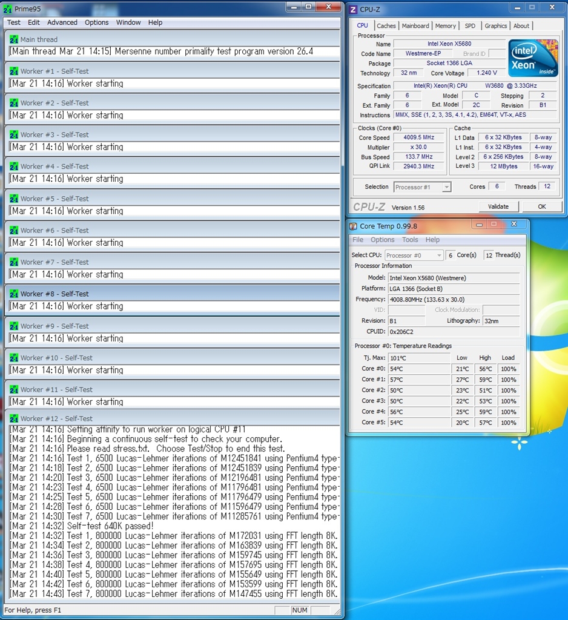Switch to the About tab in CPU-Z
The height and width of the screenshot is (620, 568).
point(521,25)
